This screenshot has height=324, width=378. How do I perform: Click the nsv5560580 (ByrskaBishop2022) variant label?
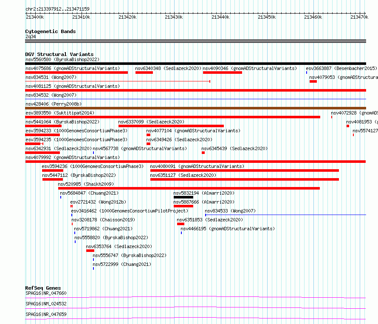(x=62, y=59)
